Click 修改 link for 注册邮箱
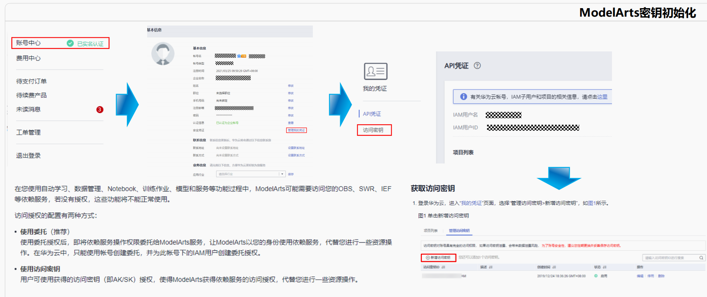Viewport: 707px width, 297px height. coord(291,108)
